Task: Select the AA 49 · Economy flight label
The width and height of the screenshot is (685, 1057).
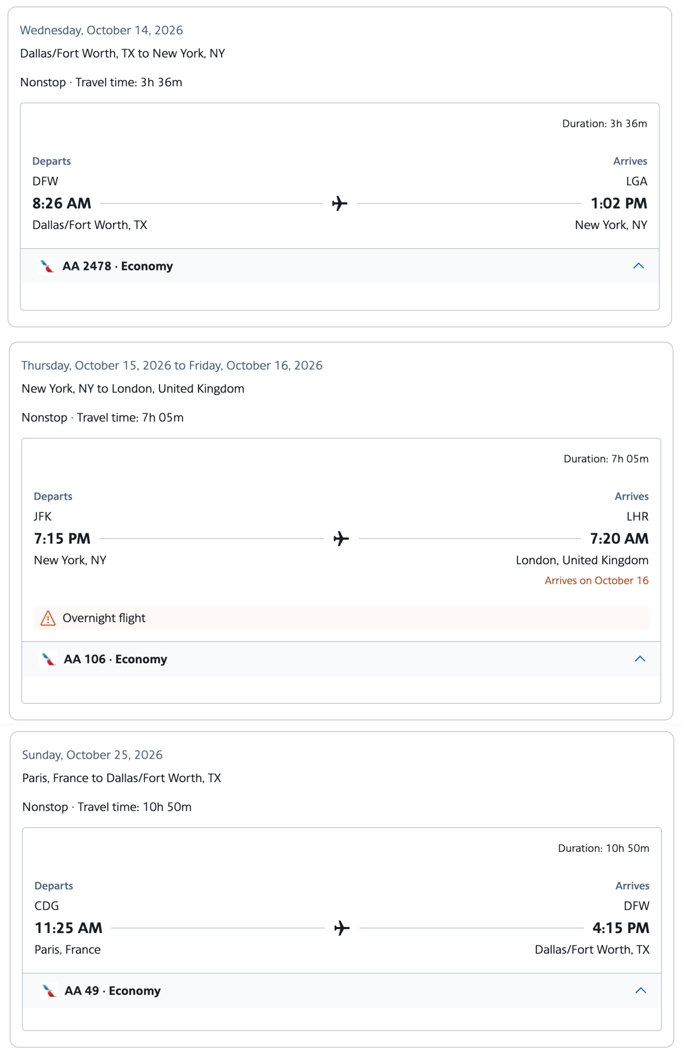Action: tap(113, 991)
